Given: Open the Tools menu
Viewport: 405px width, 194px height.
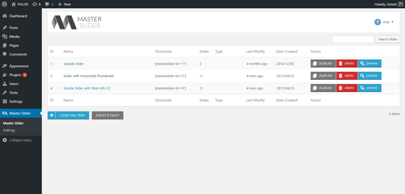Looking at the screenshot, I should click(x=21, y=93).
